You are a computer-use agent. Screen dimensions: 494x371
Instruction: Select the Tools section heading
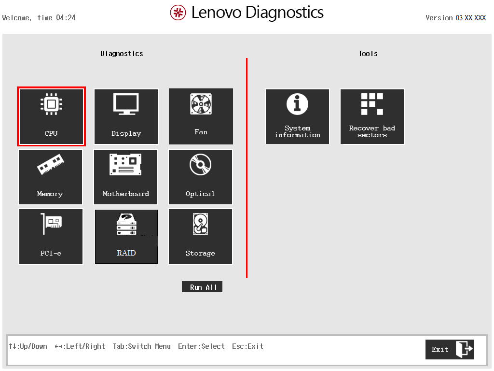tap(368, 54)
